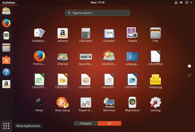
Task: Switch to the Frequent tab
Action: point(85,124)
